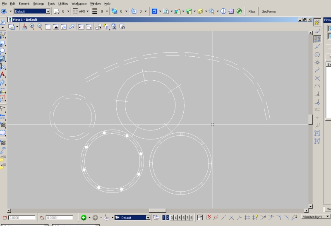Click the yellow cross snap toggle icon

coord(317,23)
